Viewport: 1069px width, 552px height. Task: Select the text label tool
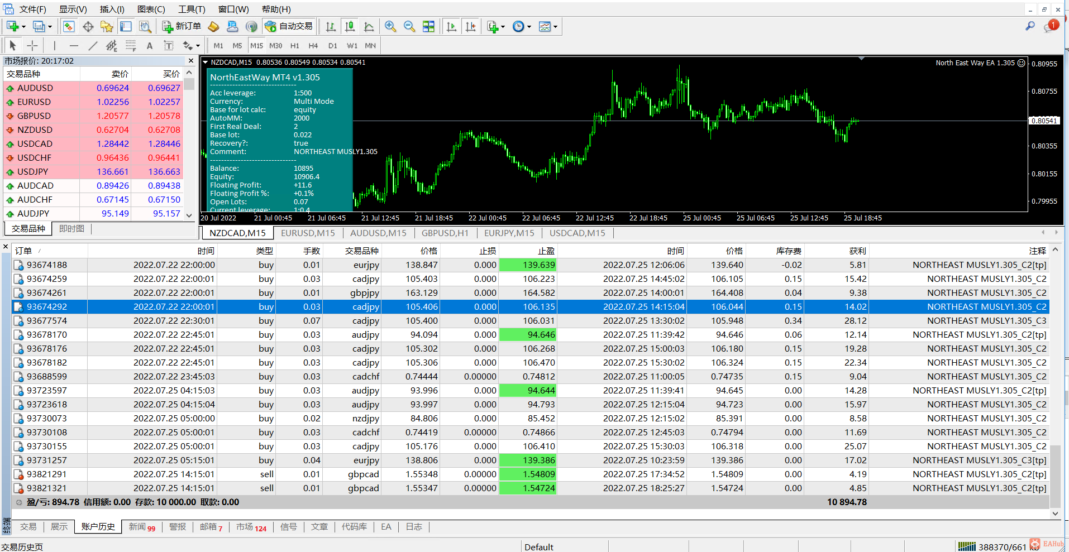[x=169, y=46]
